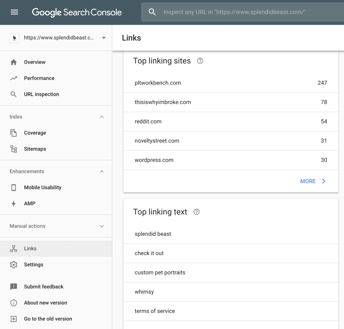Click the Enhancements section label
344x329 pixels.
coord(27,171)
